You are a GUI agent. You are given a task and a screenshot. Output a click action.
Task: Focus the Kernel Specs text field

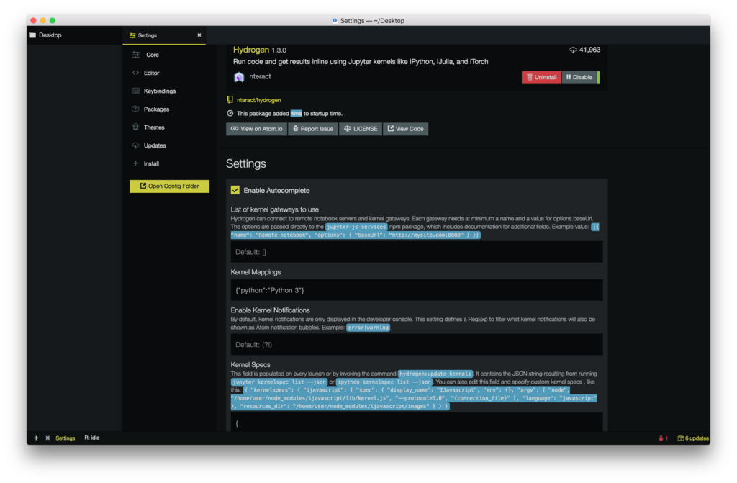[417, 423]
